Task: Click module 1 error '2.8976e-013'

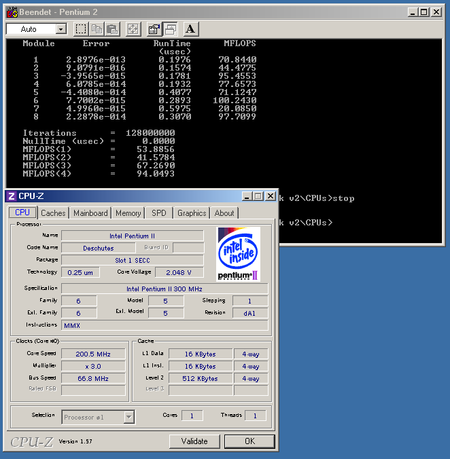Action: pos(96,60)
